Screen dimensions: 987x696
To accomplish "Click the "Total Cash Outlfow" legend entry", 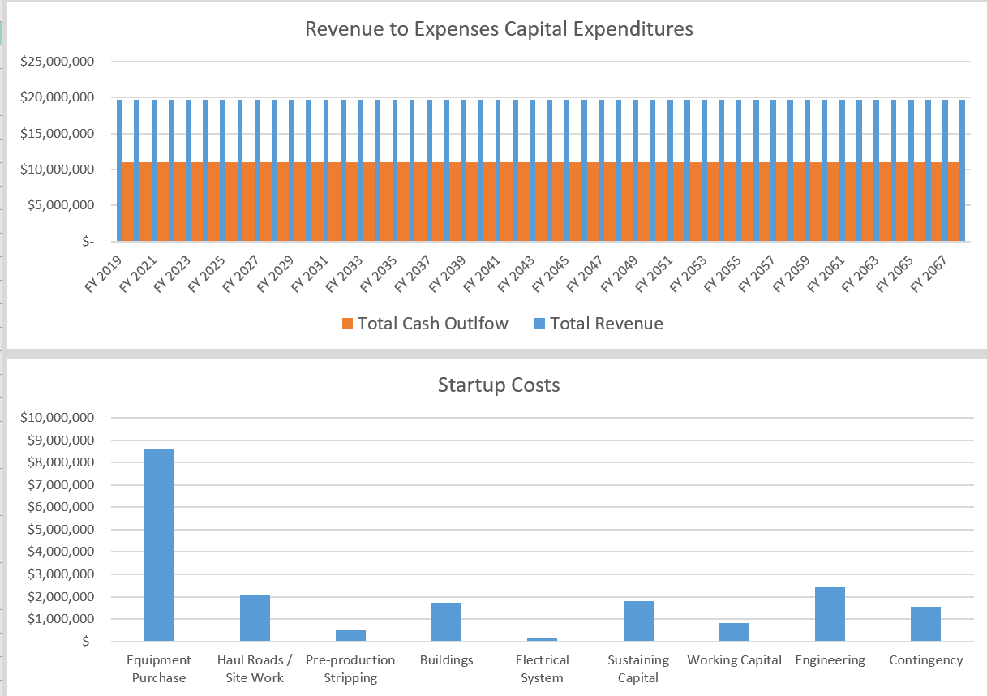I will 433,324.
